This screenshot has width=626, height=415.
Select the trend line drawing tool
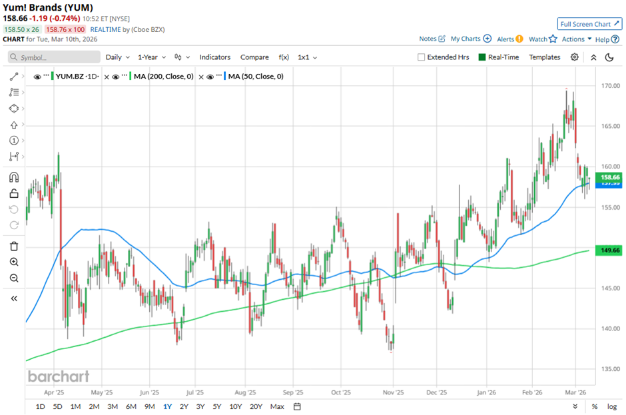[13, 77]
